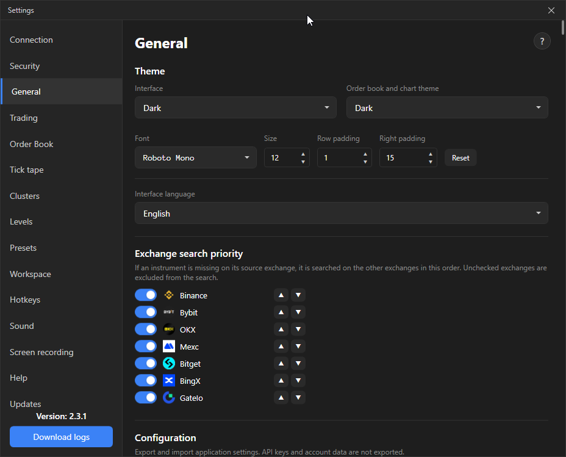Click the Reset font settings button
566x457 pixels.
(x=460, y=158)
